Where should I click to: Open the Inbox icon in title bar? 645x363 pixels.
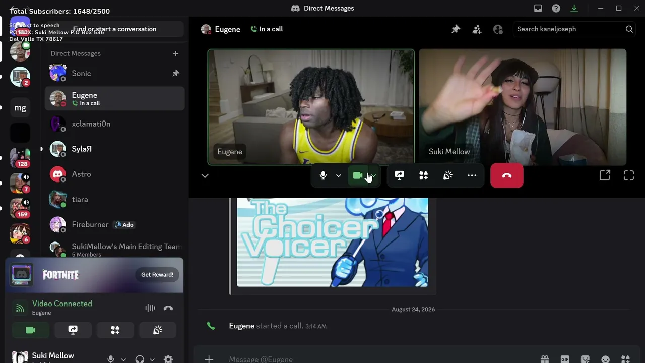pos(538,8)
